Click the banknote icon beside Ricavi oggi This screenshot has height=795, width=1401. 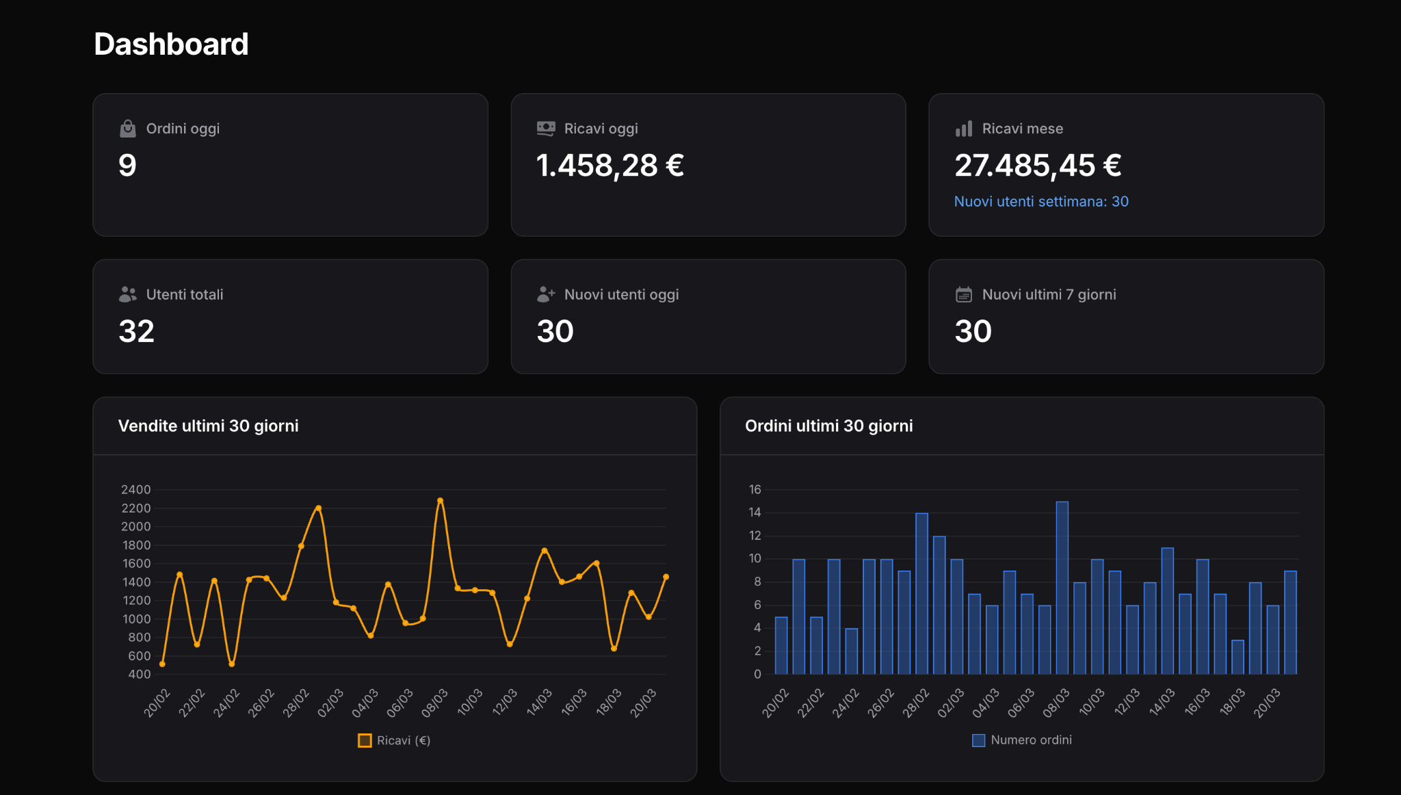[x=545, y=128]
